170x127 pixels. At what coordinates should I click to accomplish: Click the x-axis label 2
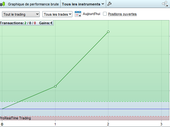pyautogui.click(x=108, y=124)
